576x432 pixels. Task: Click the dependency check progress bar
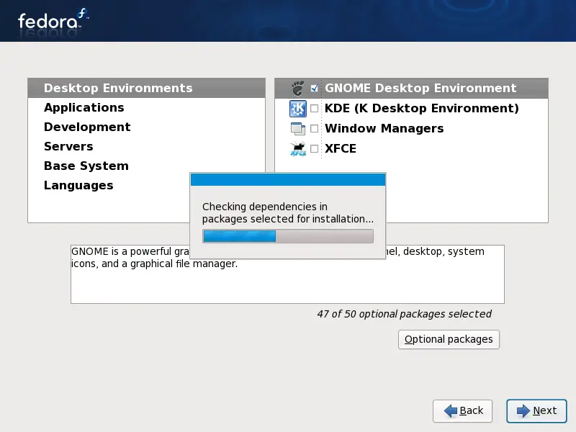coord(288,236)
